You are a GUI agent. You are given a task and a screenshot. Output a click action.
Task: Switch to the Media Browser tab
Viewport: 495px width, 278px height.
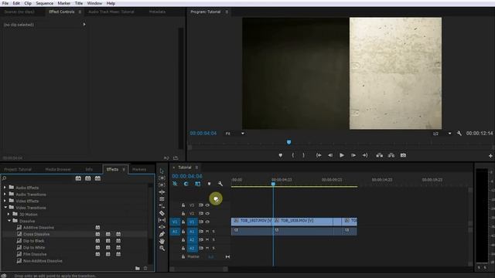pyautogui.click(x=58, y=169)
